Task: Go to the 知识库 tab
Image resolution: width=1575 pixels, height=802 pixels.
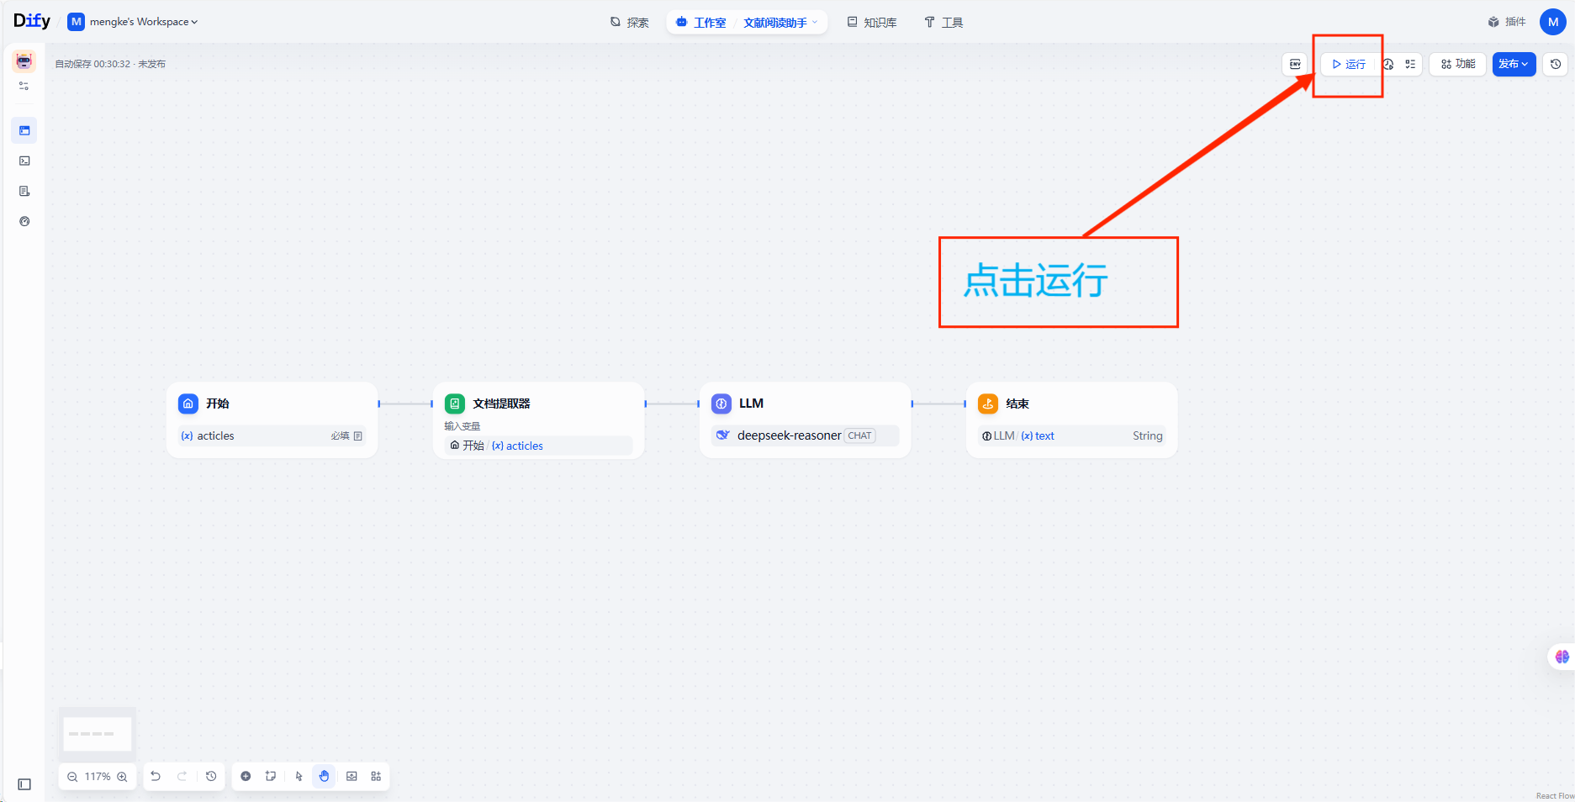Action: click(872, 23)
